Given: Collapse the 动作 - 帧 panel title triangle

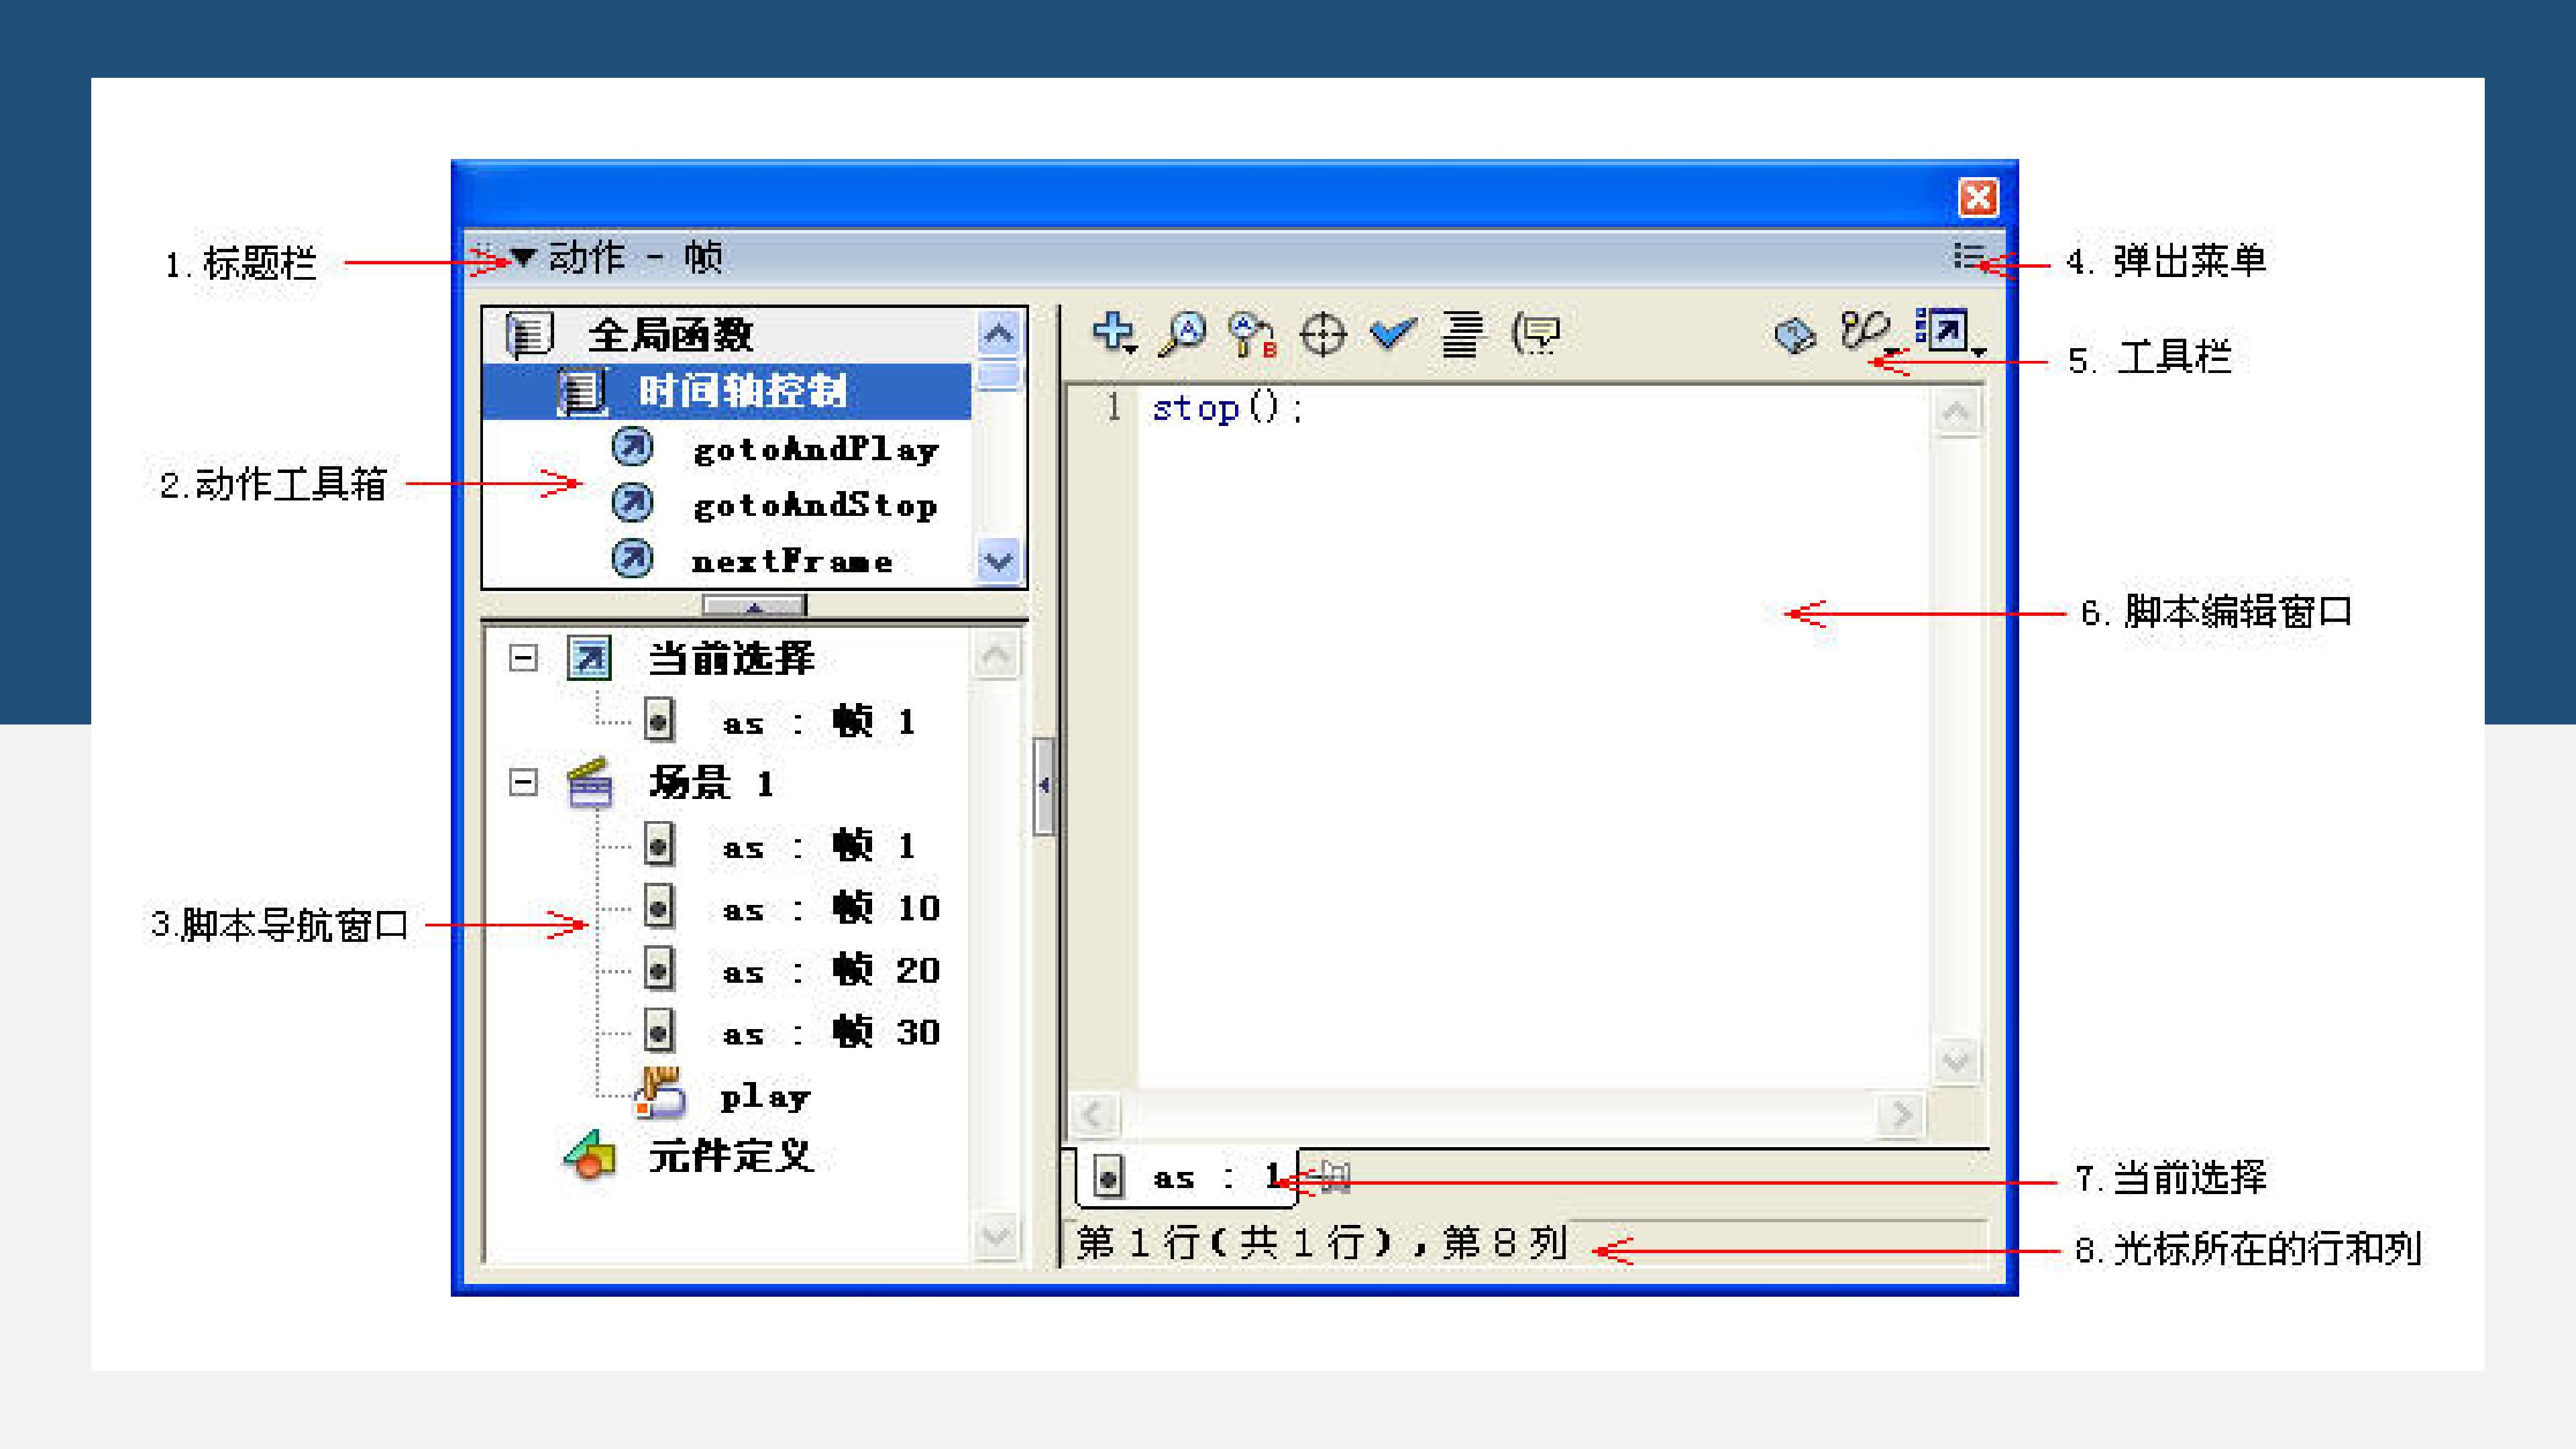Looking at the screenshot, I should click(x=523, y=258).
